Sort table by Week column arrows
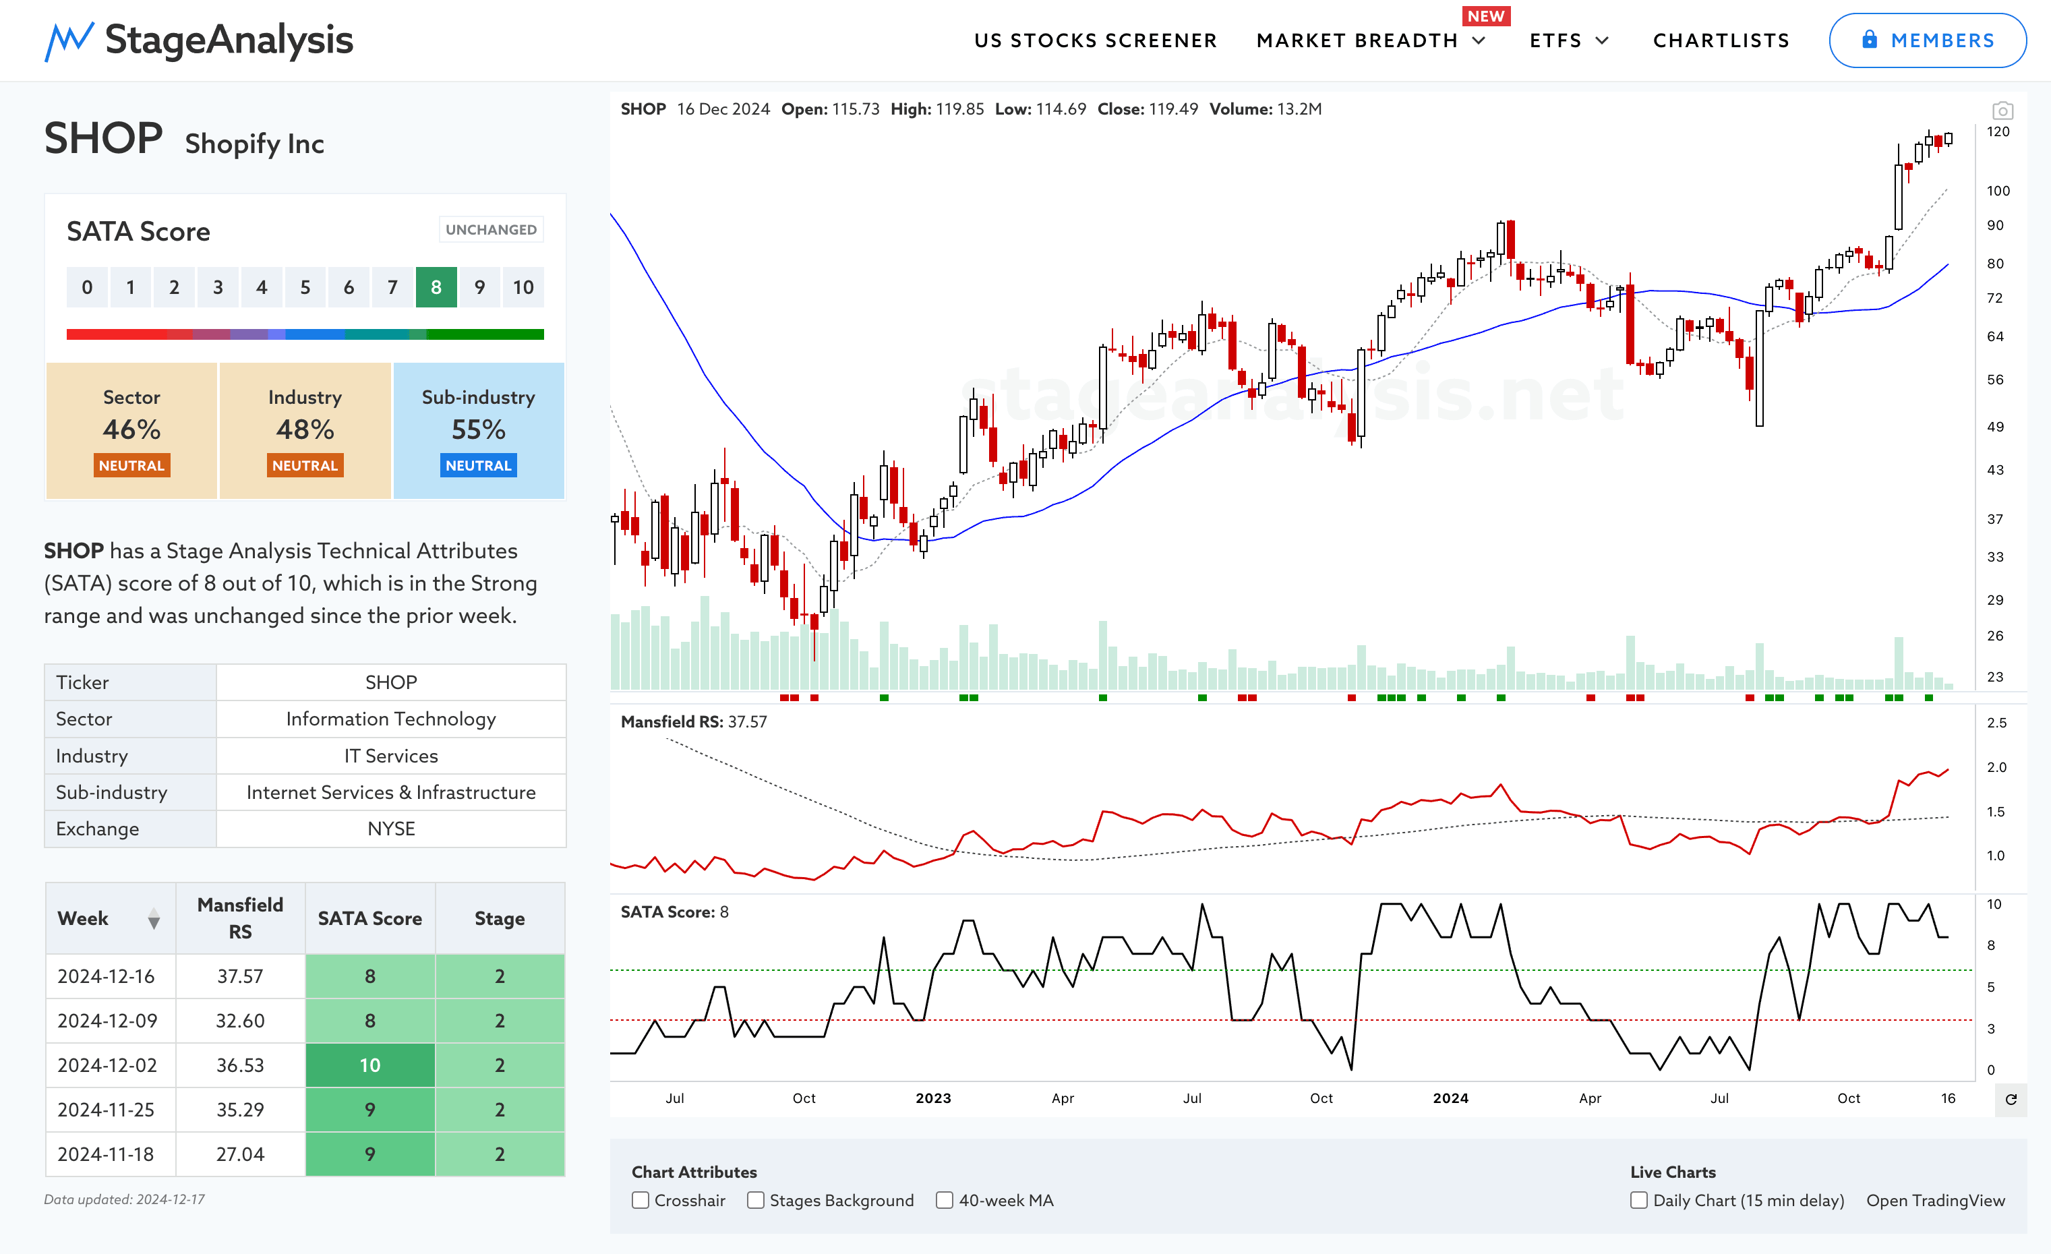This screenshot has height=1254, width=2051. click(x=154, y=919)
